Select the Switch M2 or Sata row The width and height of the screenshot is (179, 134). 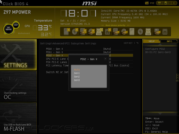89,72
